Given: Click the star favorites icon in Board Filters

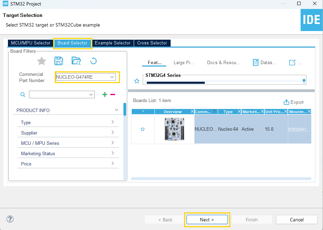Looking at the screenshot, I should pos(41,61).
